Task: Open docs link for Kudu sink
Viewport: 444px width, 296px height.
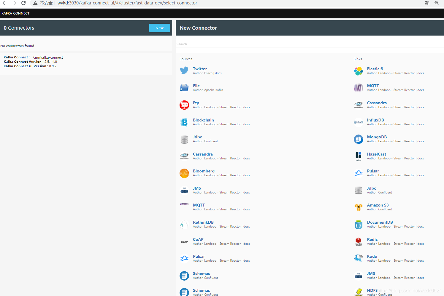Action: pyautogui.click(x=421, y=261)
